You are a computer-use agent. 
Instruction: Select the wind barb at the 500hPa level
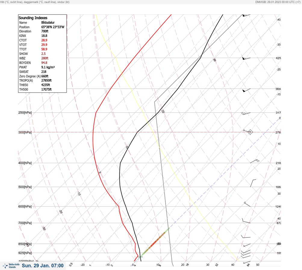tap(253, 183)
